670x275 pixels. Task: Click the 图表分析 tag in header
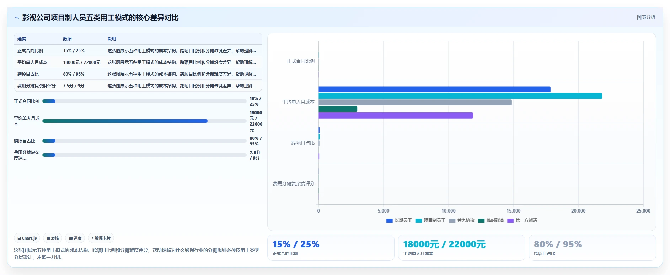(x=646, y=17)
